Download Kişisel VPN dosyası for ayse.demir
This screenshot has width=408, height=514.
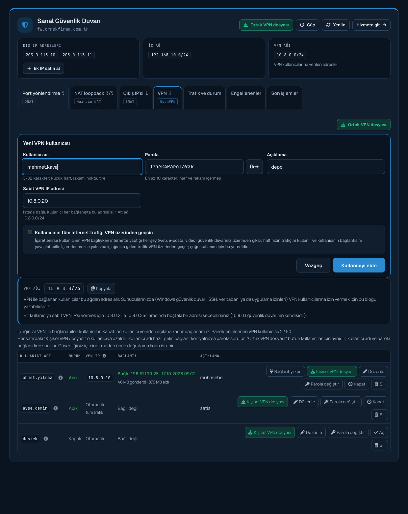[x=263, y=402]
